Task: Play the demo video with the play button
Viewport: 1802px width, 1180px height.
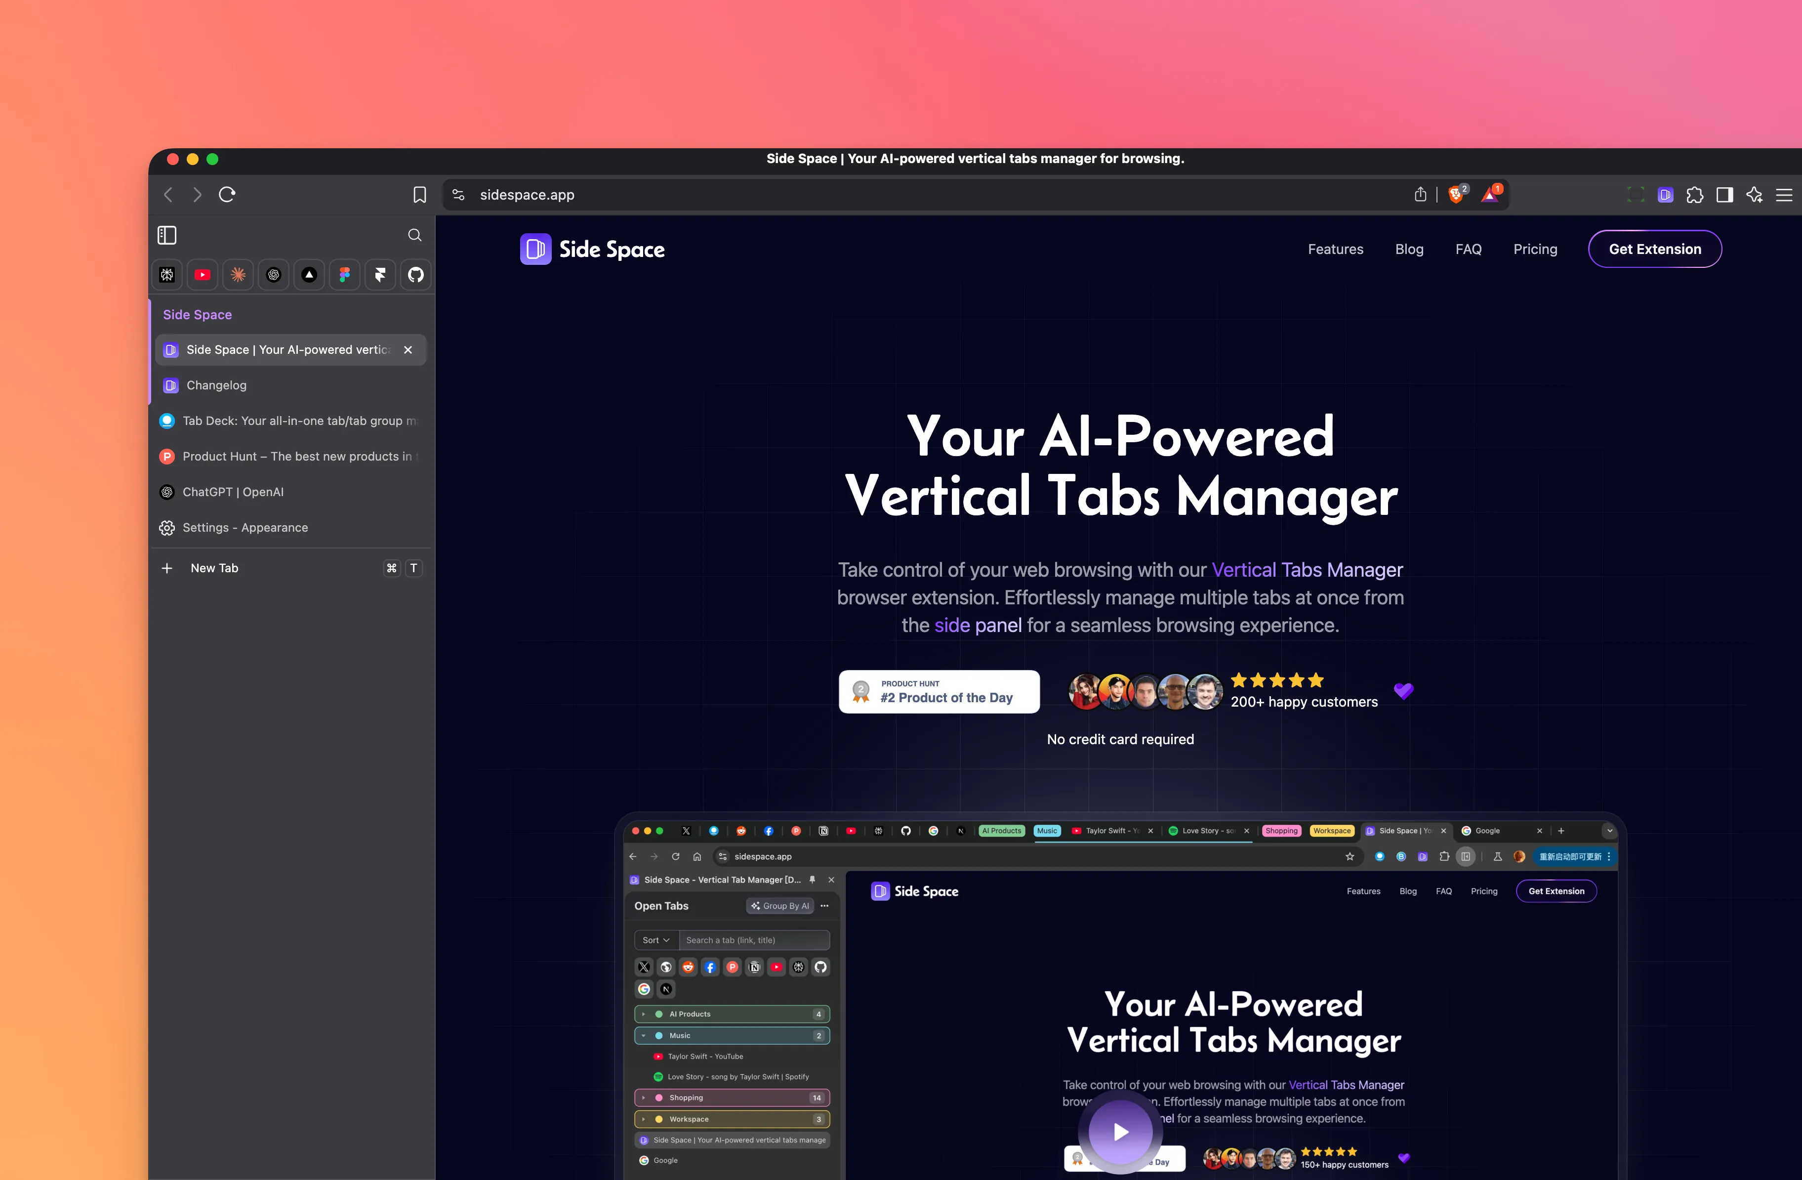Action: [1121, 1132]
